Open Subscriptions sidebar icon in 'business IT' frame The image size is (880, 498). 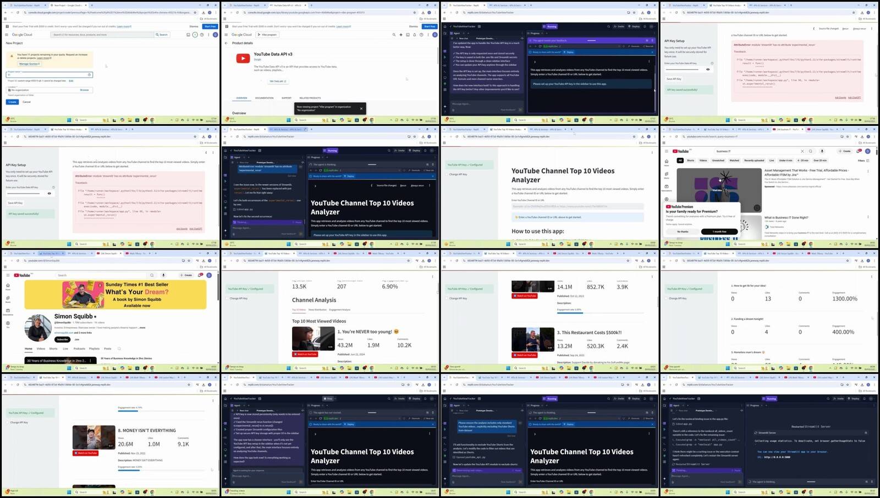tap(667, 187)
